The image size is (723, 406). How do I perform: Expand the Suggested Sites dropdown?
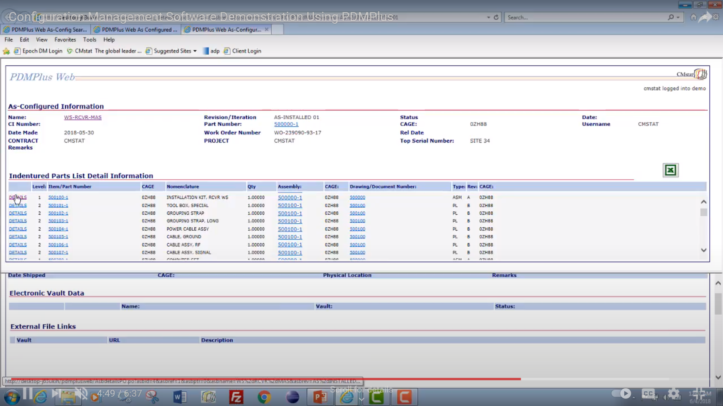pyautogui.click(x=195, y=51)
